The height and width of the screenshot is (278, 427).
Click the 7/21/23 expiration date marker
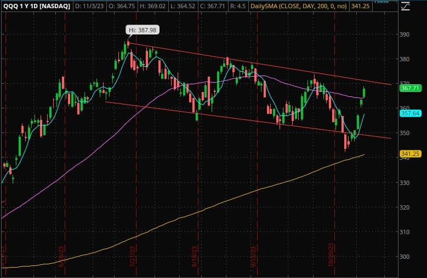[x=133, y=256]
